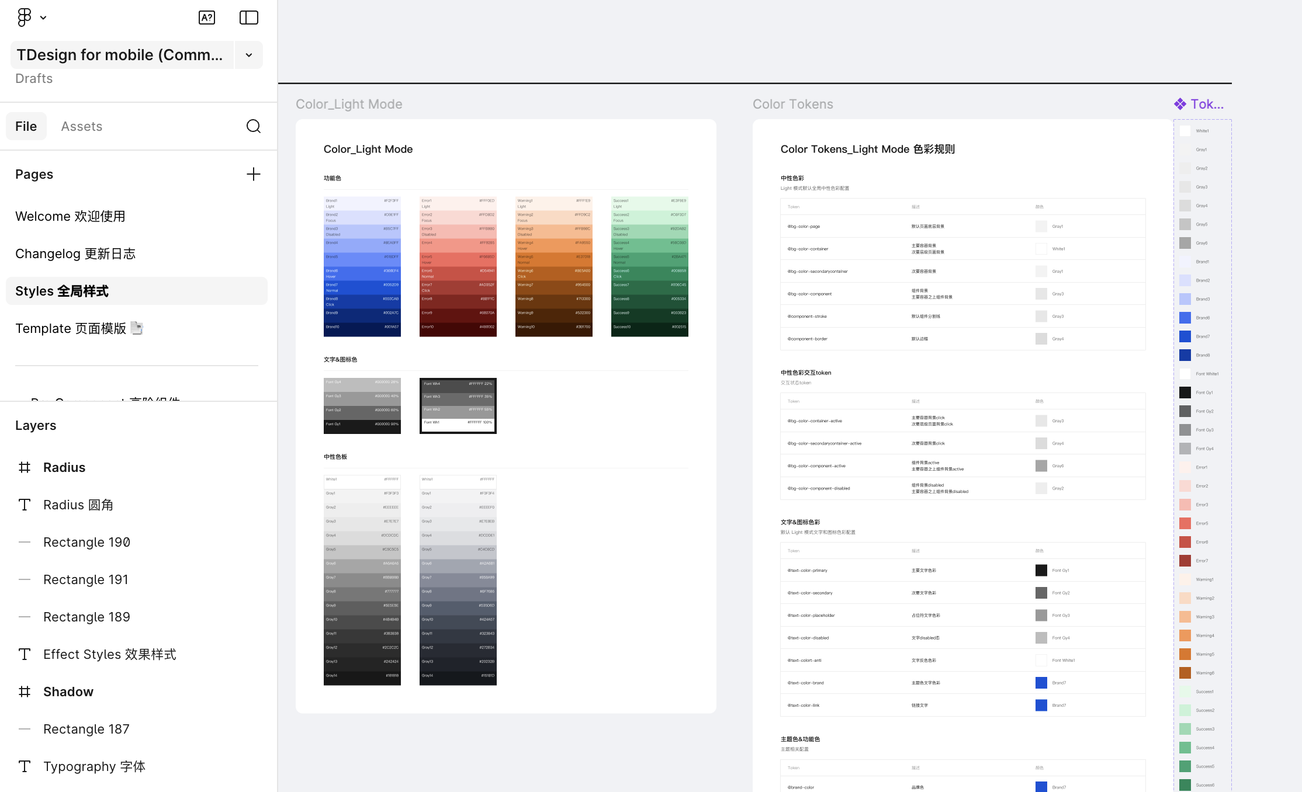Screen dimensions: 1302x792
Task: Select the Radius frame layer icon
Action: 25,467
